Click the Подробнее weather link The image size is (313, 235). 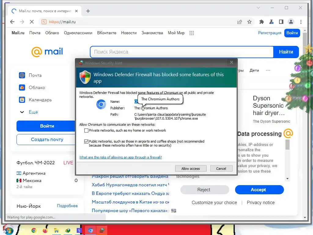67,206
